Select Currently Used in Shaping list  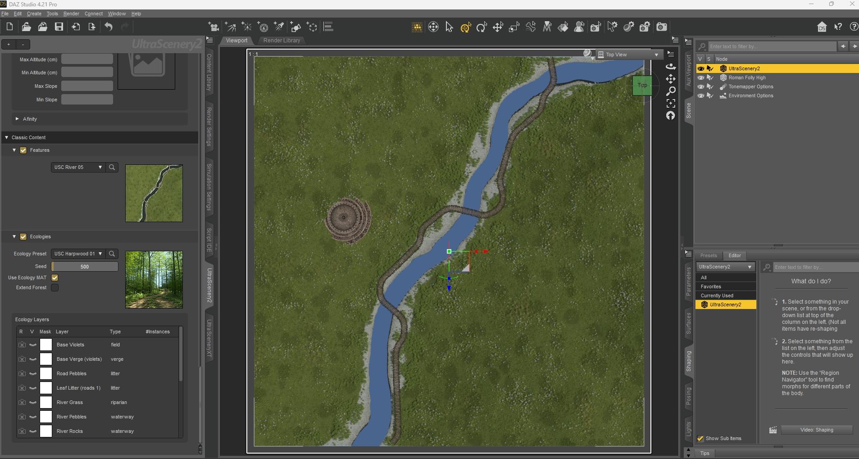pyautogui.click(x=726, y=295)
